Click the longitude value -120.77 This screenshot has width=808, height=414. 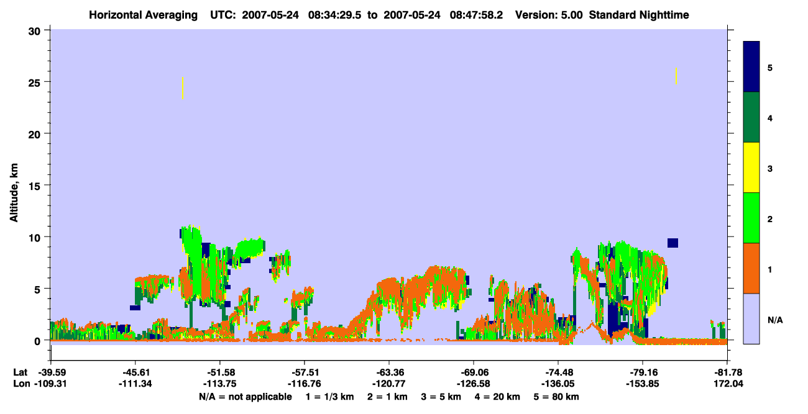coord(389,384)
